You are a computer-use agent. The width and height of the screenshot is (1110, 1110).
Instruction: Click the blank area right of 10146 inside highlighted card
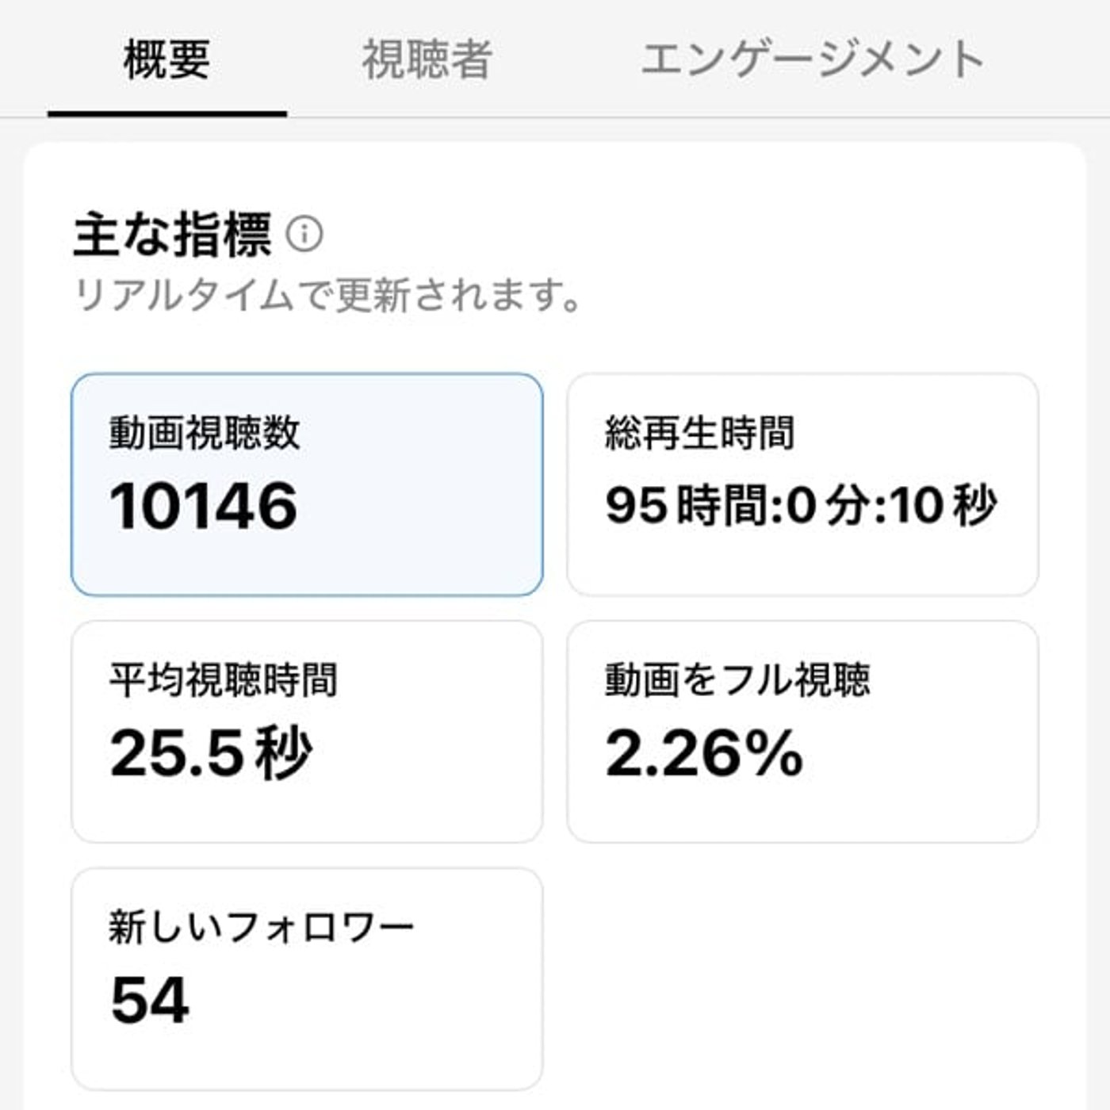420,507
